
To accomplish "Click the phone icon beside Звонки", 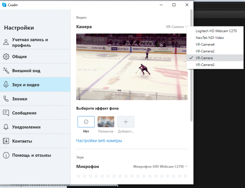I will click(6, 99).
